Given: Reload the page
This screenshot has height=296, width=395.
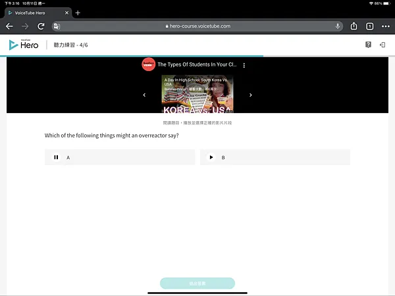Looking at the screenshot, I should tap(41, 26).
